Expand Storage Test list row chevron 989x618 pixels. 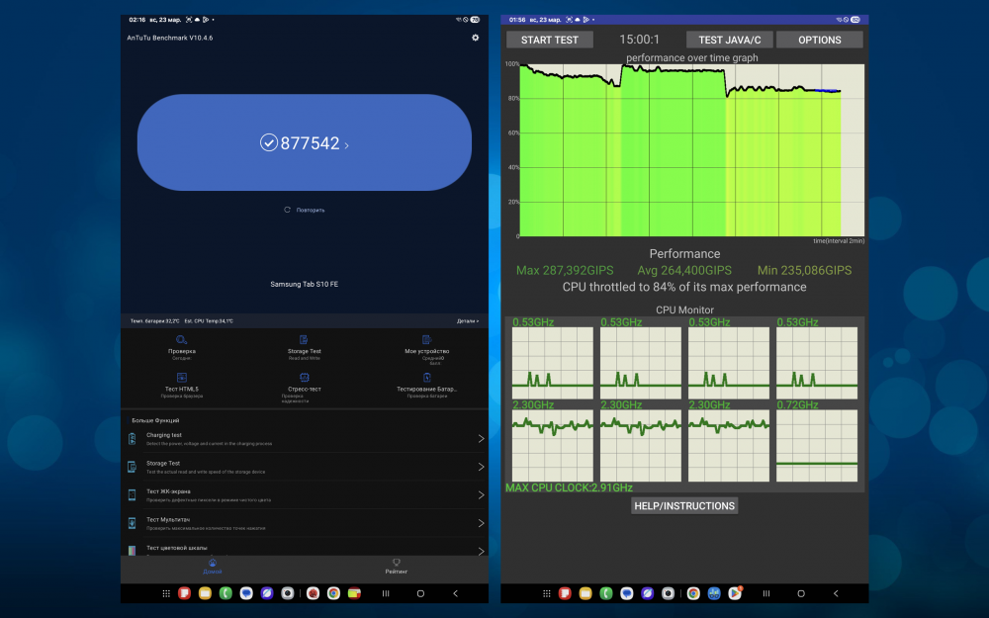click(x=481, y=467)
